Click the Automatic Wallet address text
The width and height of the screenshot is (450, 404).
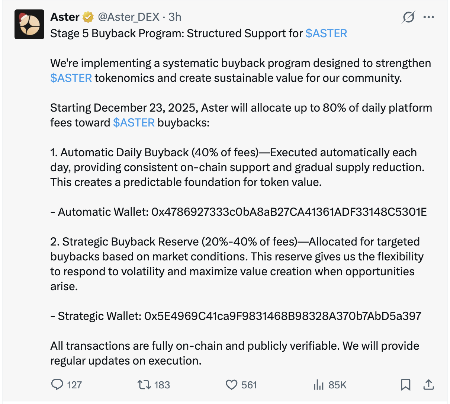289,212
